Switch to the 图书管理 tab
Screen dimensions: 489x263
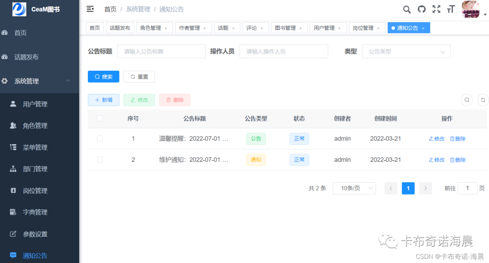[x=285, y=28]
